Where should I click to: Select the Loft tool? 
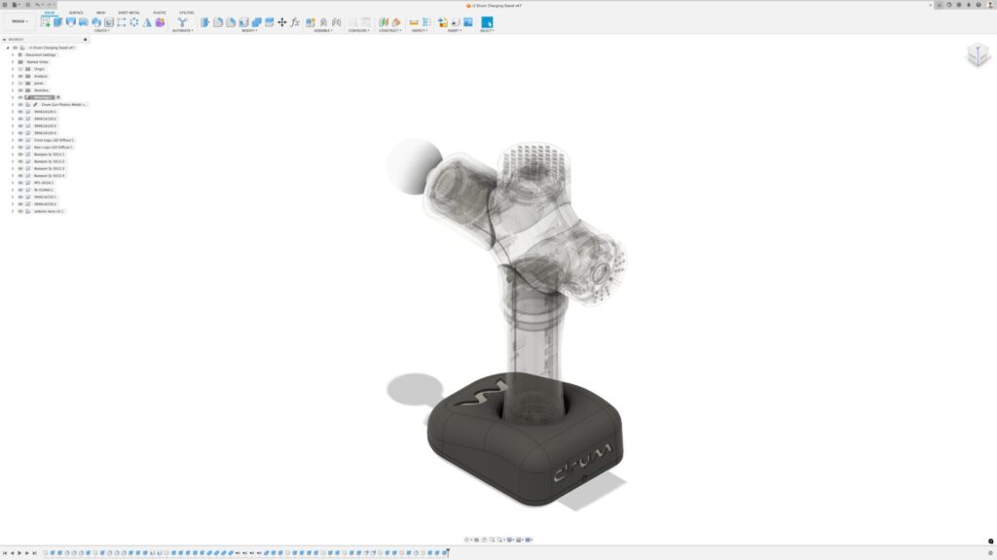click(96, 22)
